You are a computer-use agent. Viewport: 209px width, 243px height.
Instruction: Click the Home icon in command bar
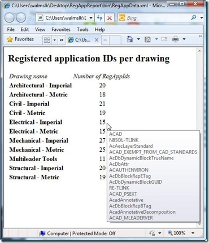pos(130,39)
